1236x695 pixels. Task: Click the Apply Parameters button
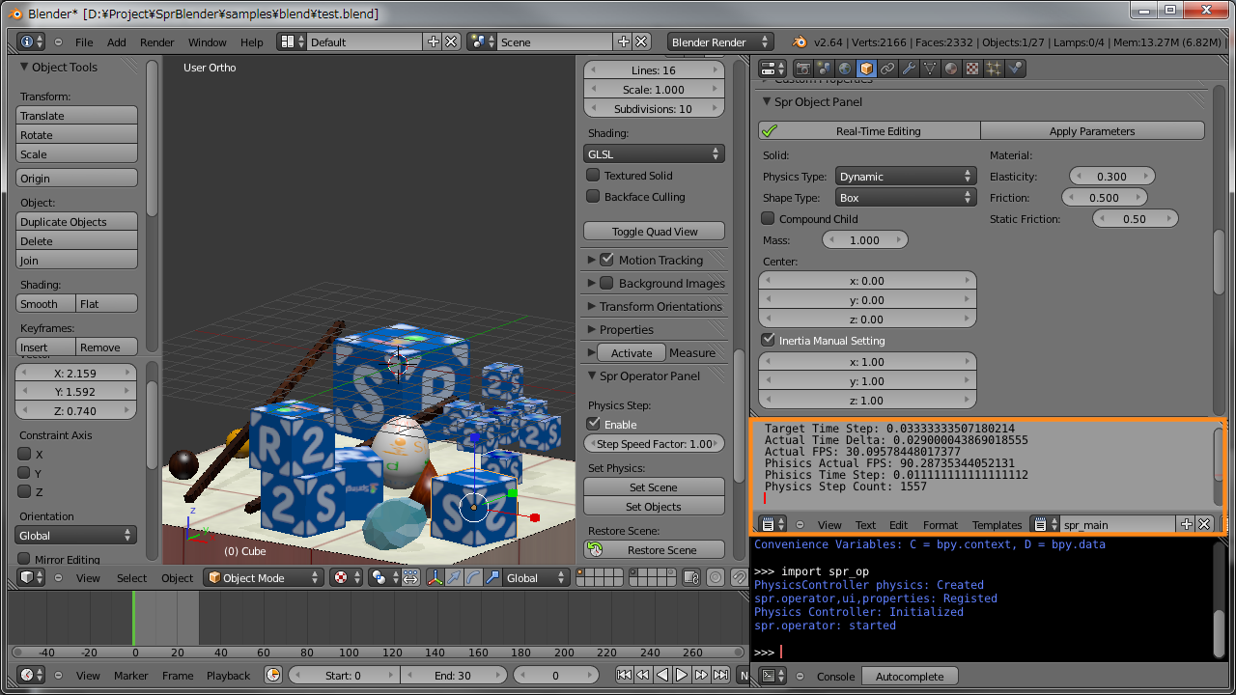click(x=1092, y=130)
